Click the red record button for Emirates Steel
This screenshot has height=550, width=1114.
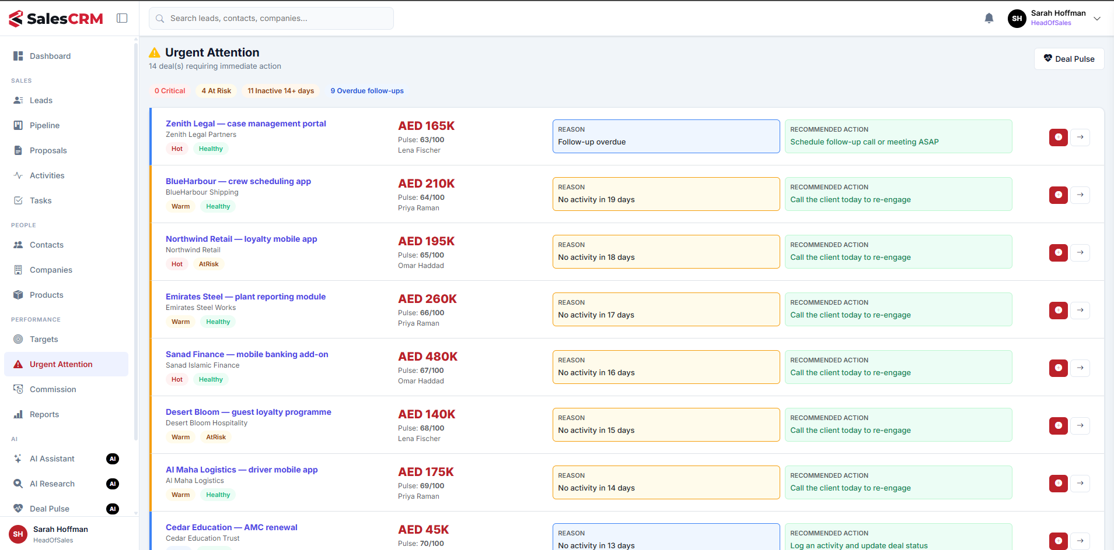point(1059,310)
